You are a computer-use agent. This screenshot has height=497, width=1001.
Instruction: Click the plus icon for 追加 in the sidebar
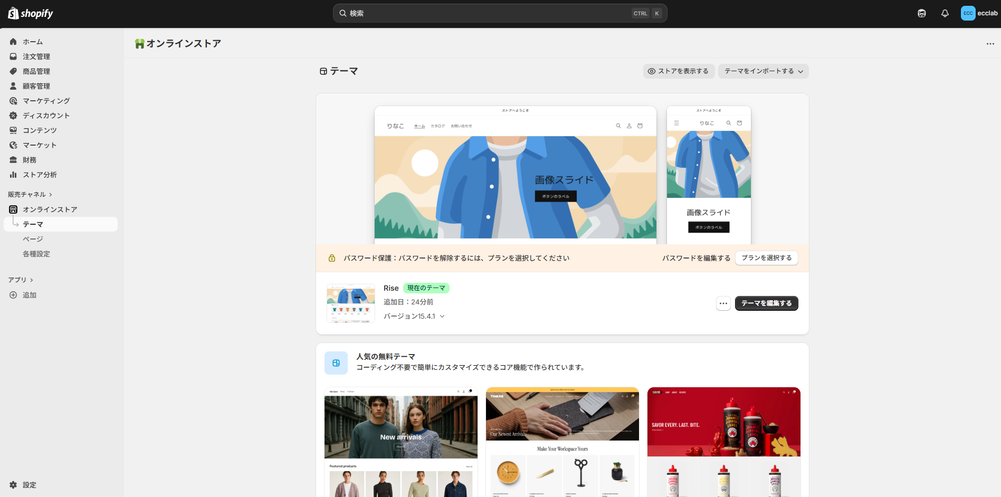click(x=13, y=295)
